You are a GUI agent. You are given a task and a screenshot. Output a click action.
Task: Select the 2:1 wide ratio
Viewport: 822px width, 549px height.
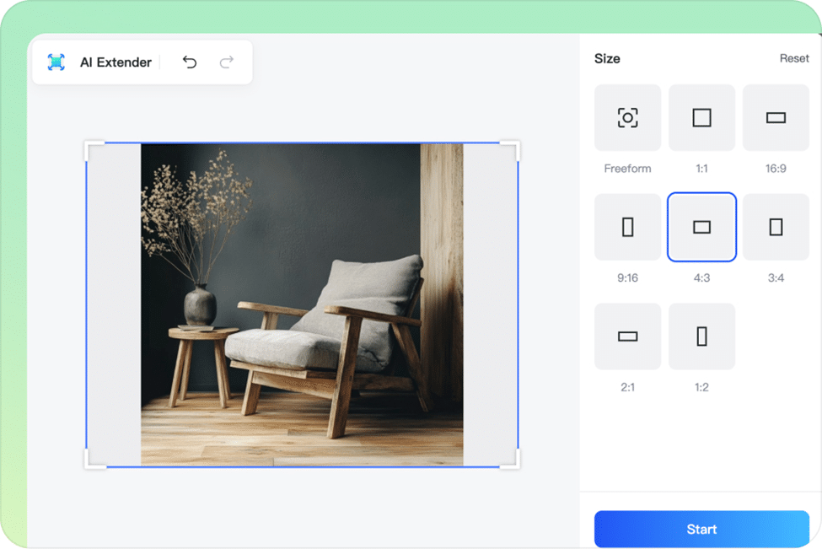[627, 336]
